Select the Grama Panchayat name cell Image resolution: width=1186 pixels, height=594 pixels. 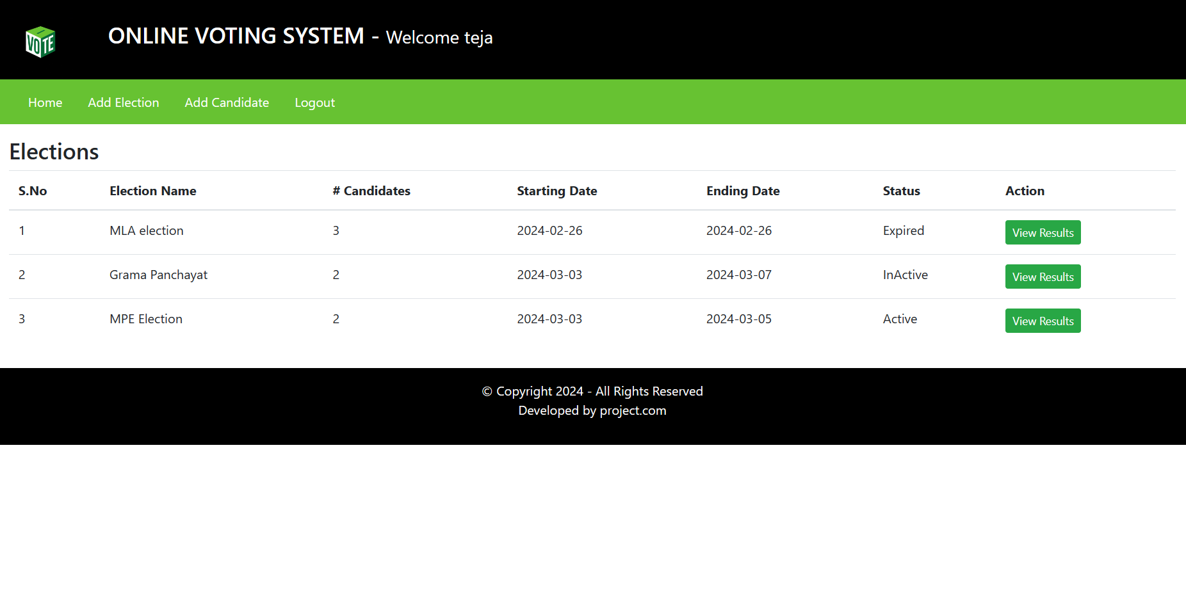tap(158, 275)
